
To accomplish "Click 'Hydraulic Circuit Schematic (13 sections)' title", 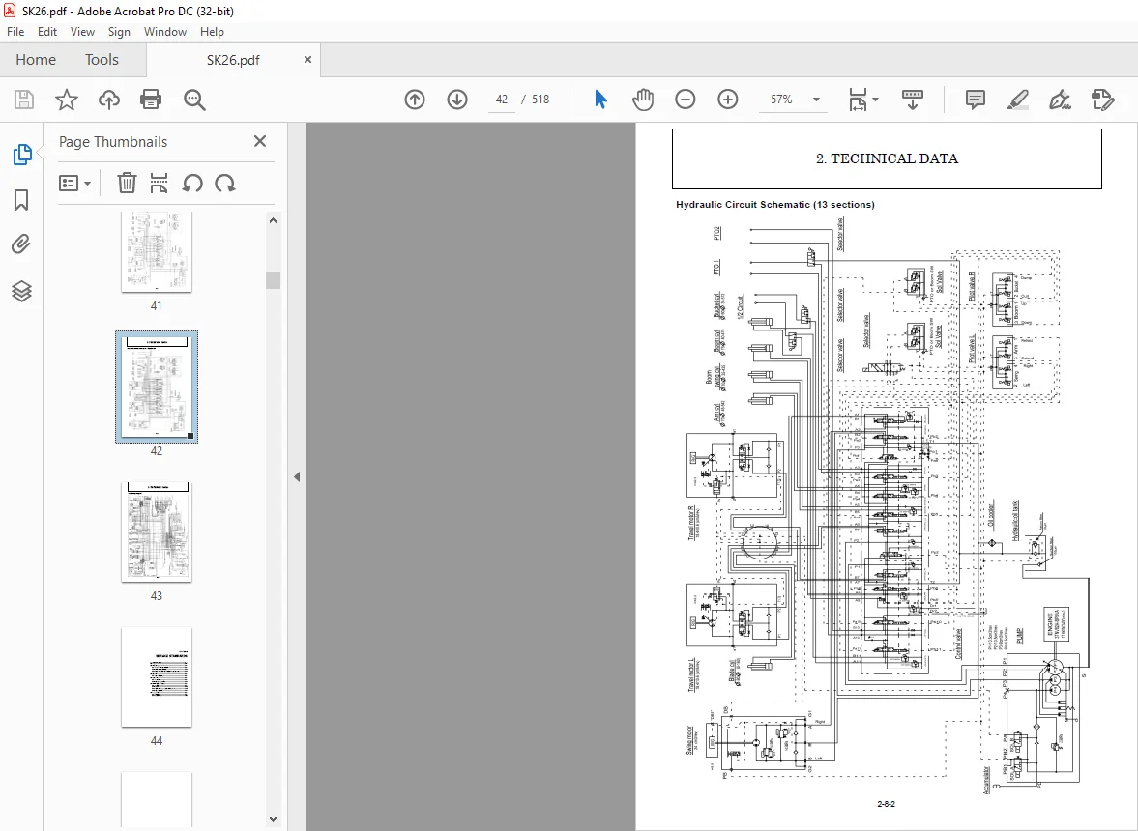I will (775, 205).
